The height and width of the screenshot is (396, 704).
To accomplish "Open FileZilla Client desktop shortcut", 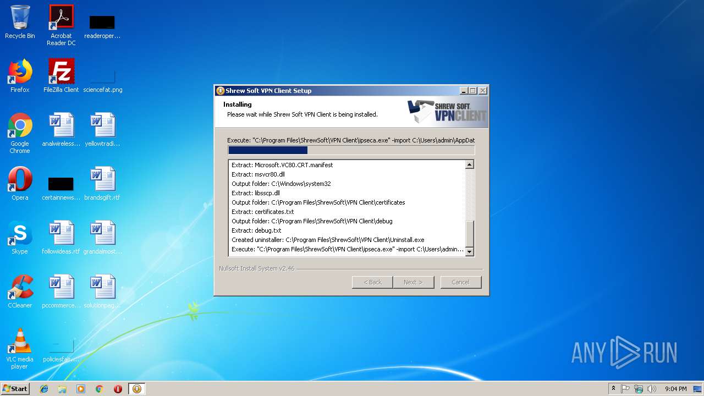I will 61,76.
